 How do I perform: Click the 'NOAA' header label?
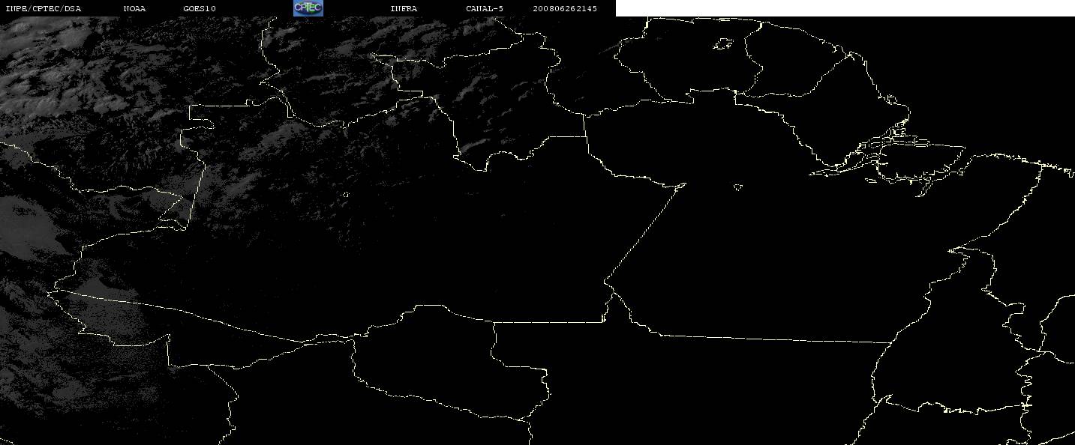pos(134,8)
